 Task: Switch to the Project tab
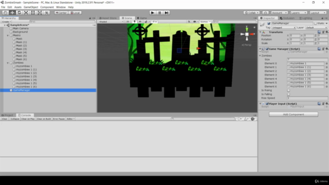pos(8,115)
